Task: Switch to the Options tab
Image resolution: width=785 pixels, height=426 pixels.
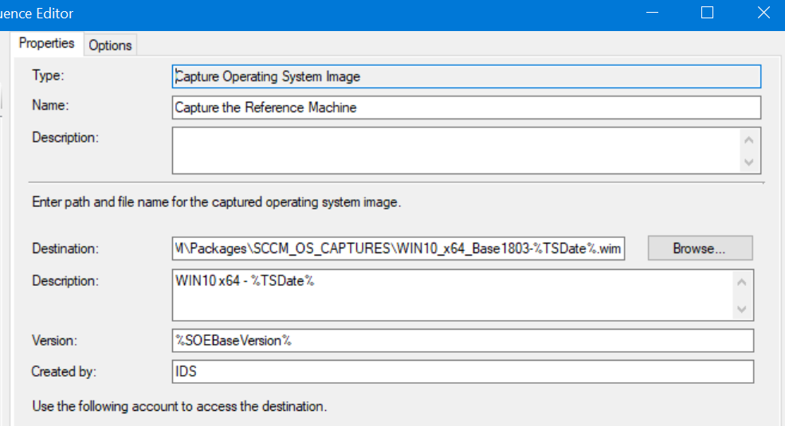Action: [x=110, y=45]
